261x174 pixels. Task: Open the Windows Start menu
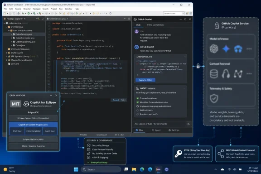point(76,169)
